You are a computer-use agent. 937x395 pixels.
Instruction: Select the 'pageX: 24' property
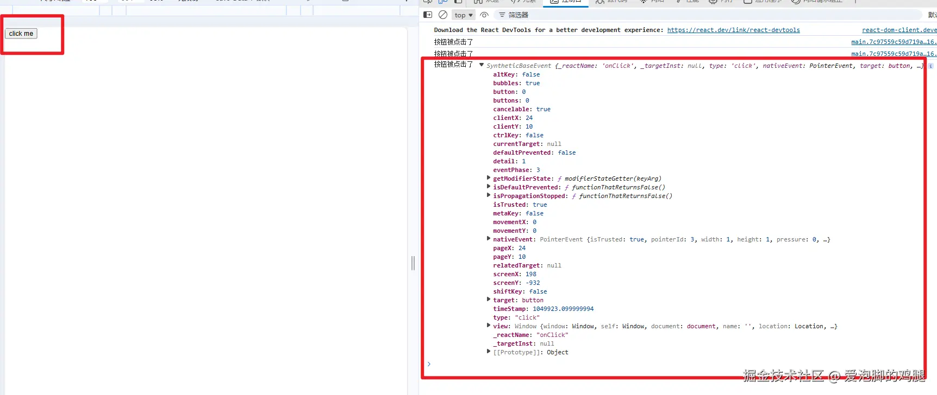tap(509, 249)
